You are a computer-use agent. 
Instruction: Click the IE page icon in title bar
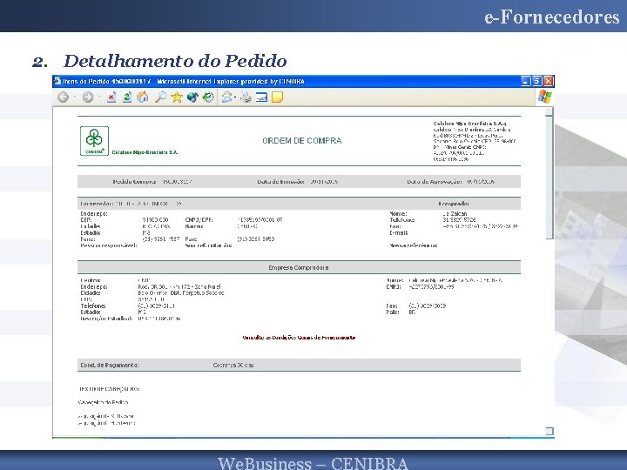click(57, 81)
